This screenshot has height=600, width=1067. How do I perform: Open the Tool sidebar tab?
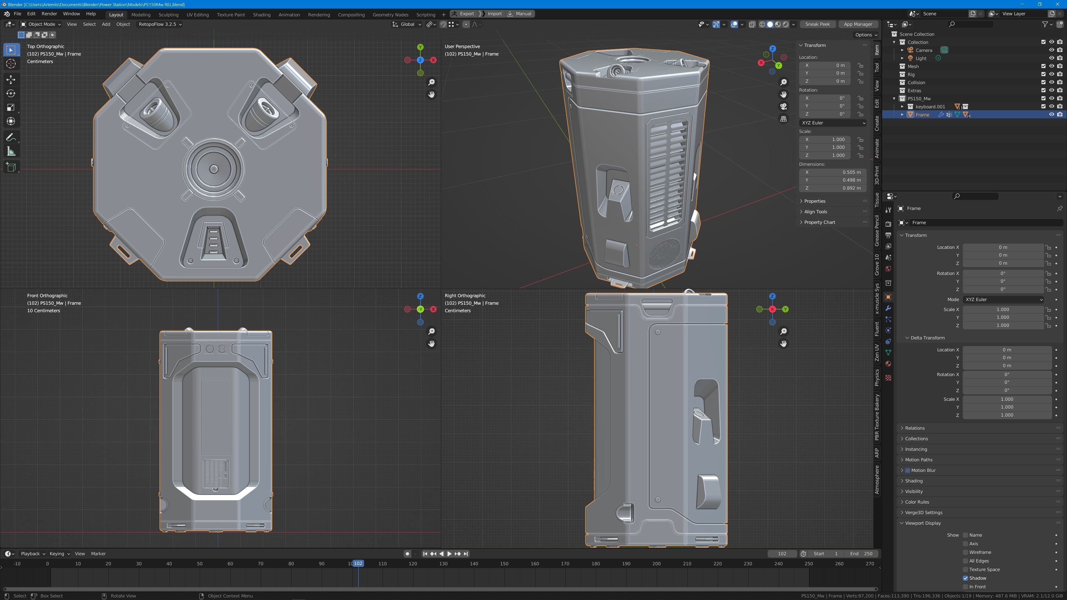coord(877,67)
